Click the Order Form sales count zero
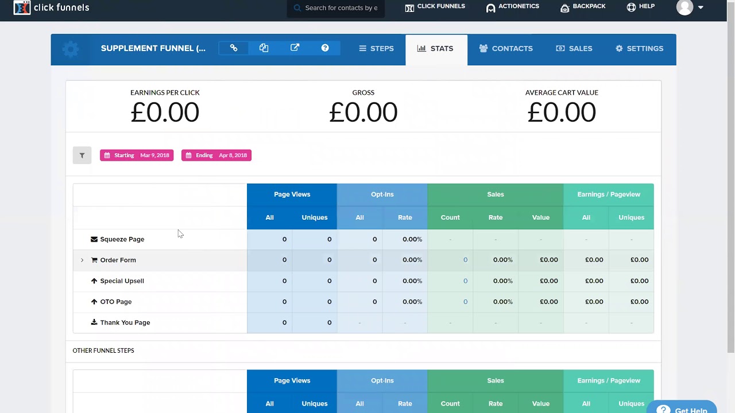735x413 pixels. click(x=465, y=260)
